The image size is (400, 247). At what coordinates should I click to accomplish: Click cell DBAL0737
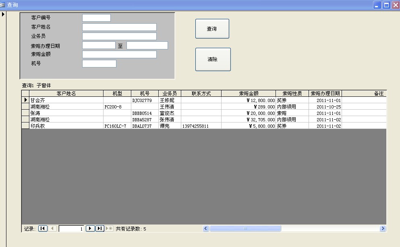click(145, 126)
